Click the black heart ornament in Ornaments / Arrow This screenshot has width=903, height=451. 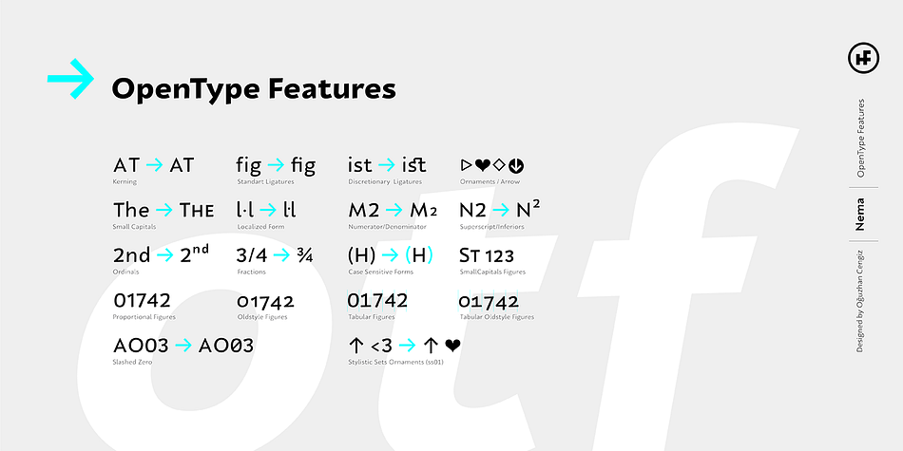click(x=482, y=165)
